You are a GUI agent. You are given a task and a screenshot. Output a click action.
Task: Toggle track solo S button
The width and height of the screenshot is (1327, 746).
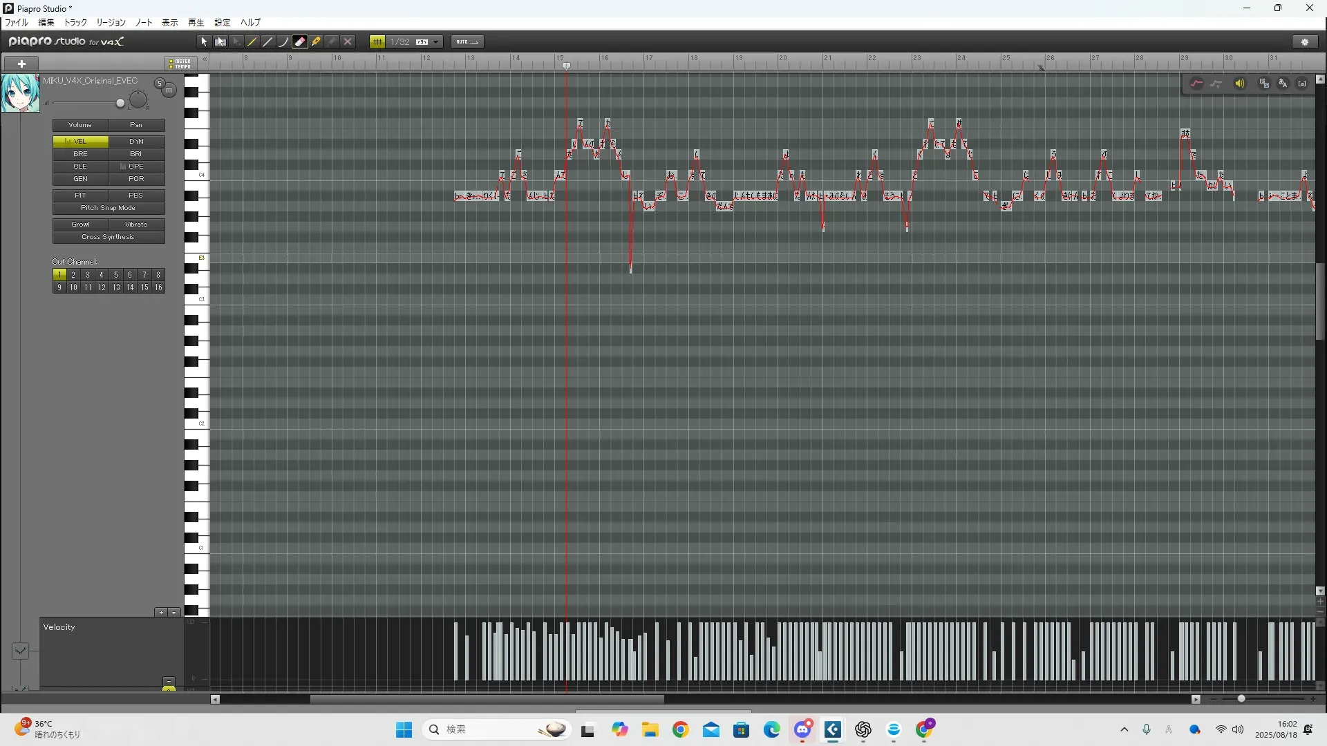[159, 84]
